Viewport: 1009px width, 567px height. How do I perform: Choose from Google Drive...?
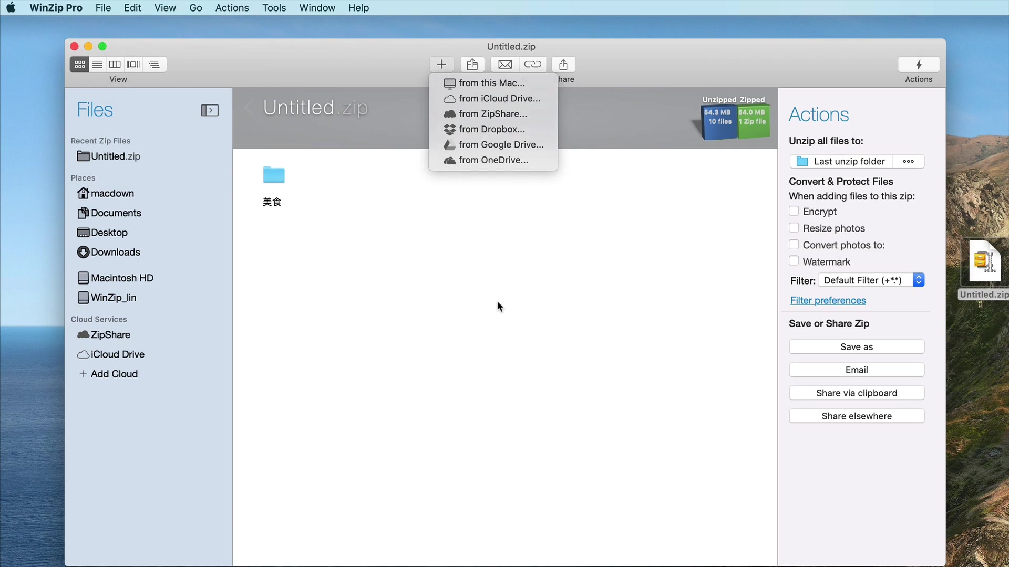click(493, 144)
